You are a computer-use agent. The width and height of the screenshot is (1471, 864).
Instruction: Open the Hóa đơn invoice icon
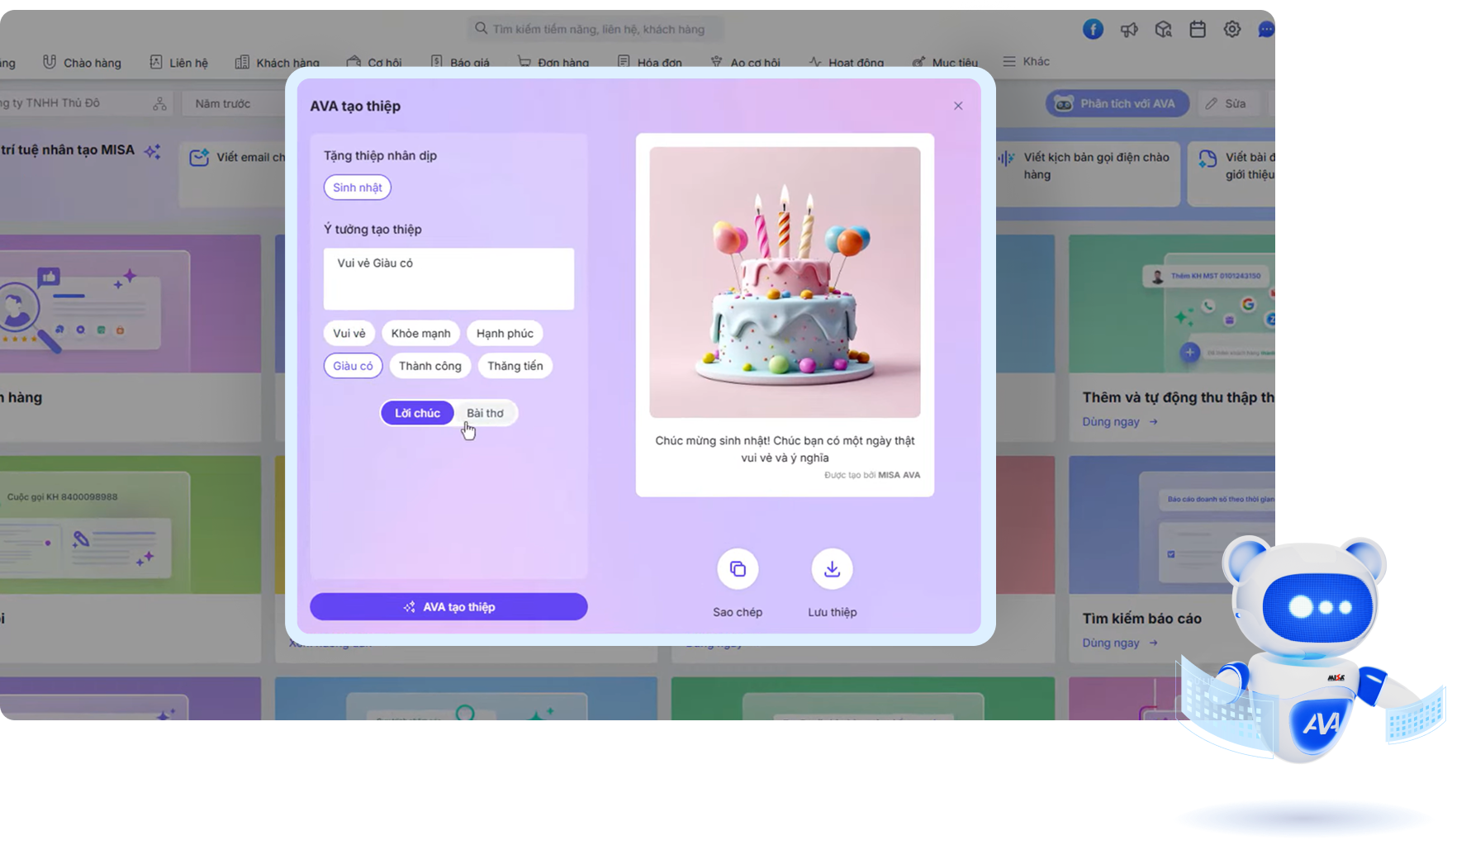(624, 61)
